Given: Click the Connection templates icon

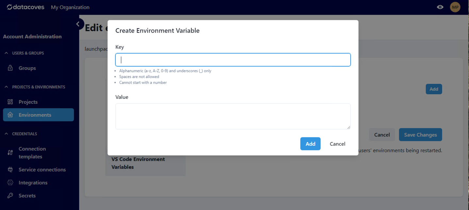Looking at the screenshot, I should click(x=10, y=153).
